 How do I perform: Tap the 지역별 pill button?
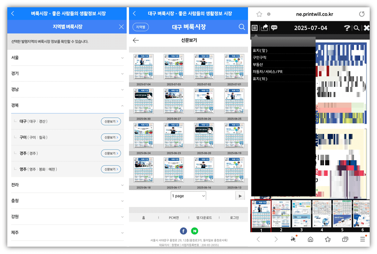(140, 27)
